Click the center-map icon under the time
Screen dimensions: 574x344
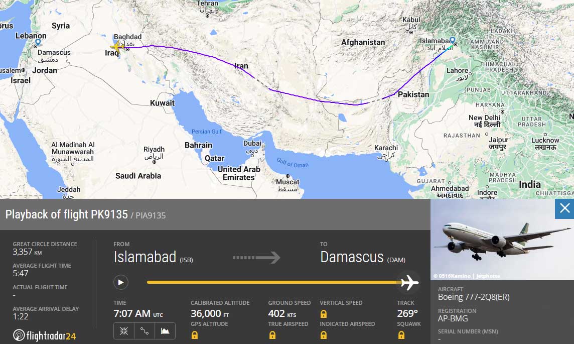tap(124, 331)
